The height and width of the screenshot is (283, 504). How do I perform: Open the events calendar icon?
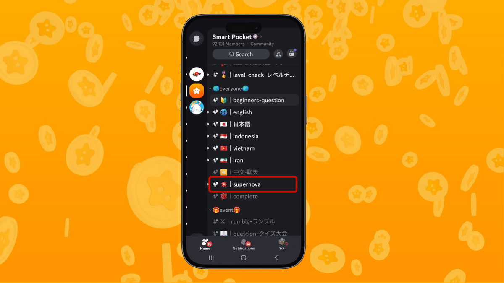tap(291, 54)
